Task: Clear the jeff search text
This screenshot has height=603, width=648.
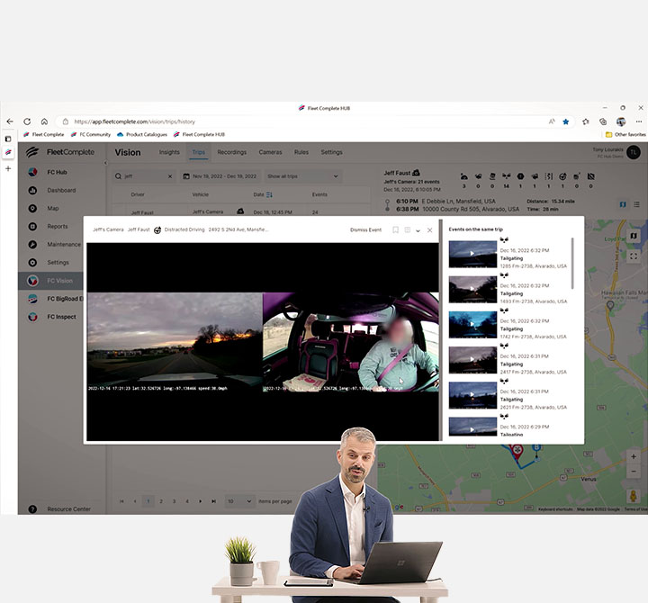Action: tap(170, 176)
